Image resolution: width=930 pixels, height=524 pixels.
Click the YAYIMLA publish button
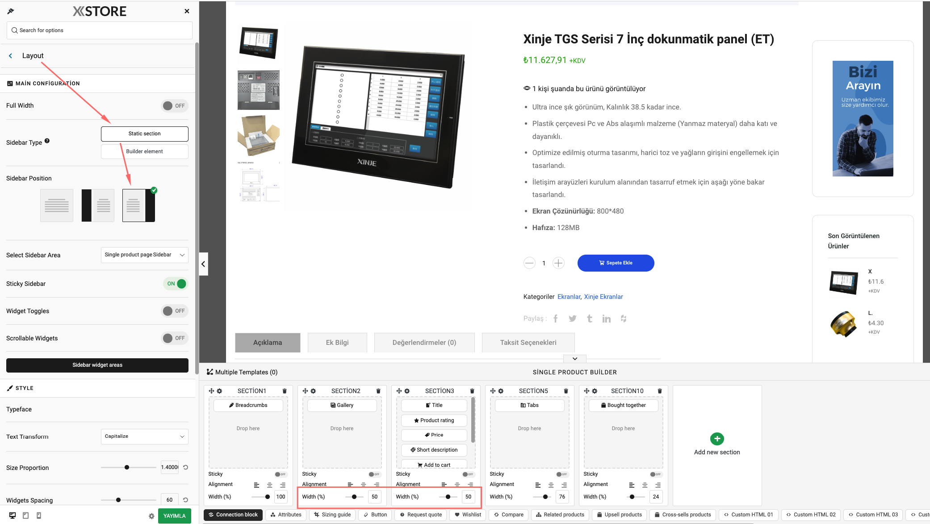174,515
